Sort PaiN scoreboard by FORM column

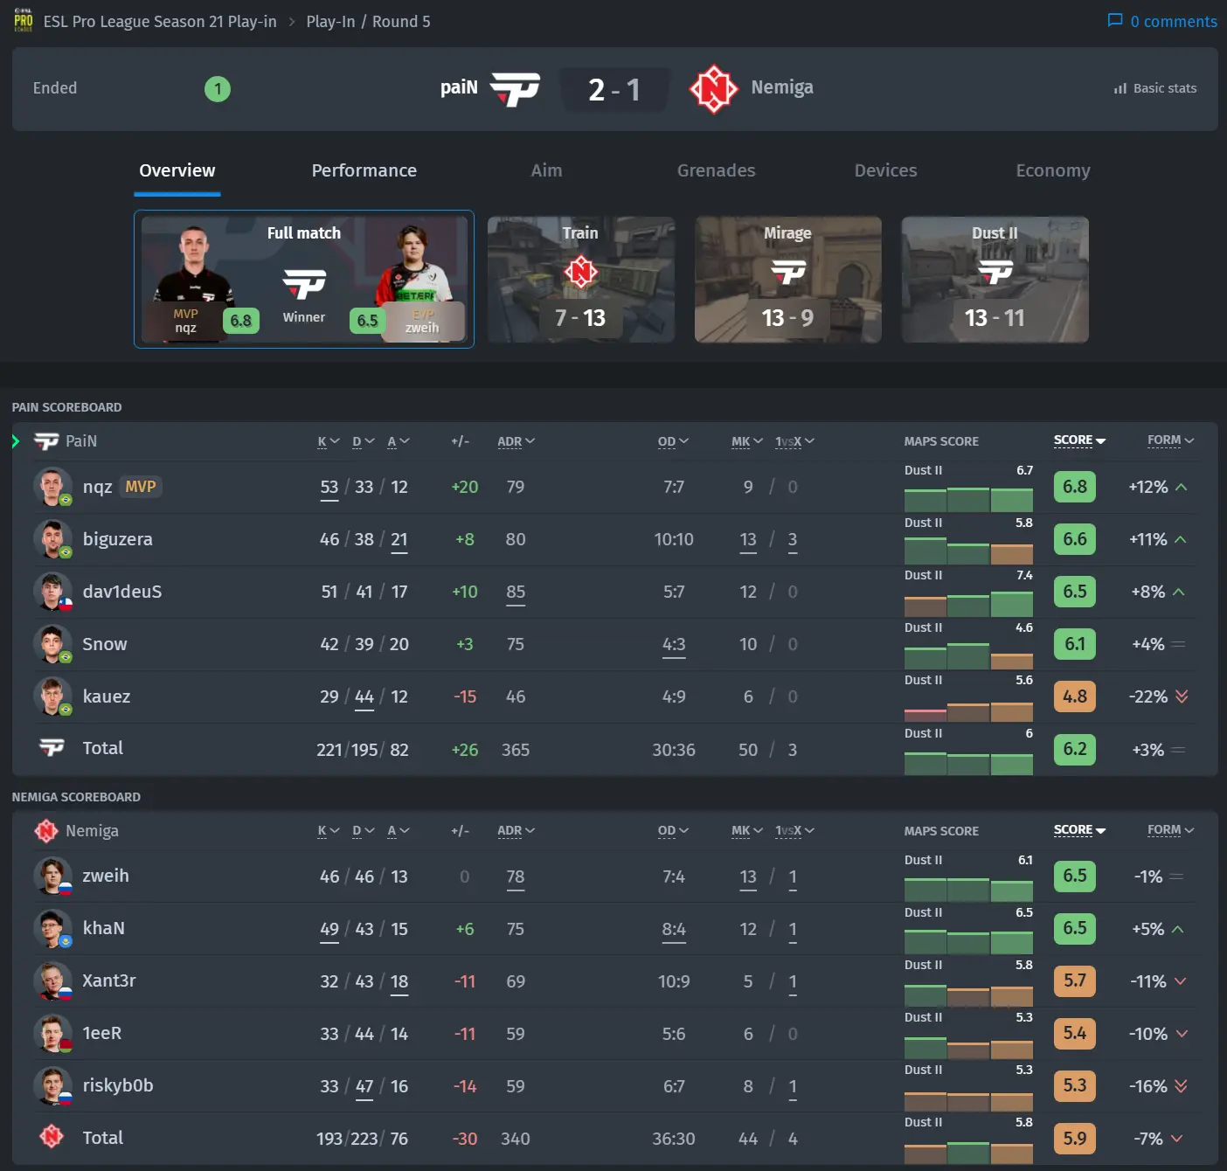coord(1170,440)
